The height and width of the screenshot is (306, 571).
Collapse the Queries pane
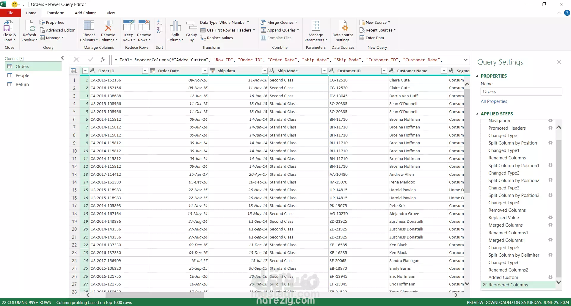click(x=62, y=58)
